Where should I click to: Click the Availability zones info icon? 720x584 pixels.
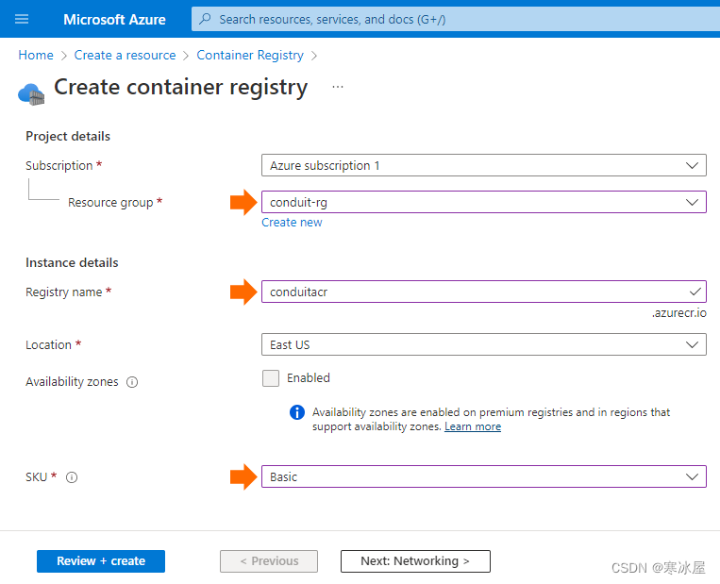pos(132,382)
